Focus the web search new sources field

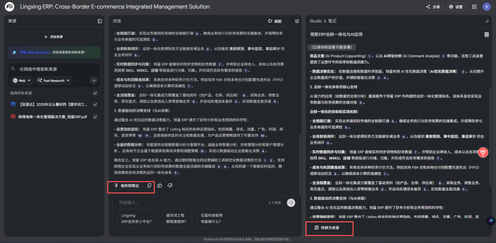(54, 69)
